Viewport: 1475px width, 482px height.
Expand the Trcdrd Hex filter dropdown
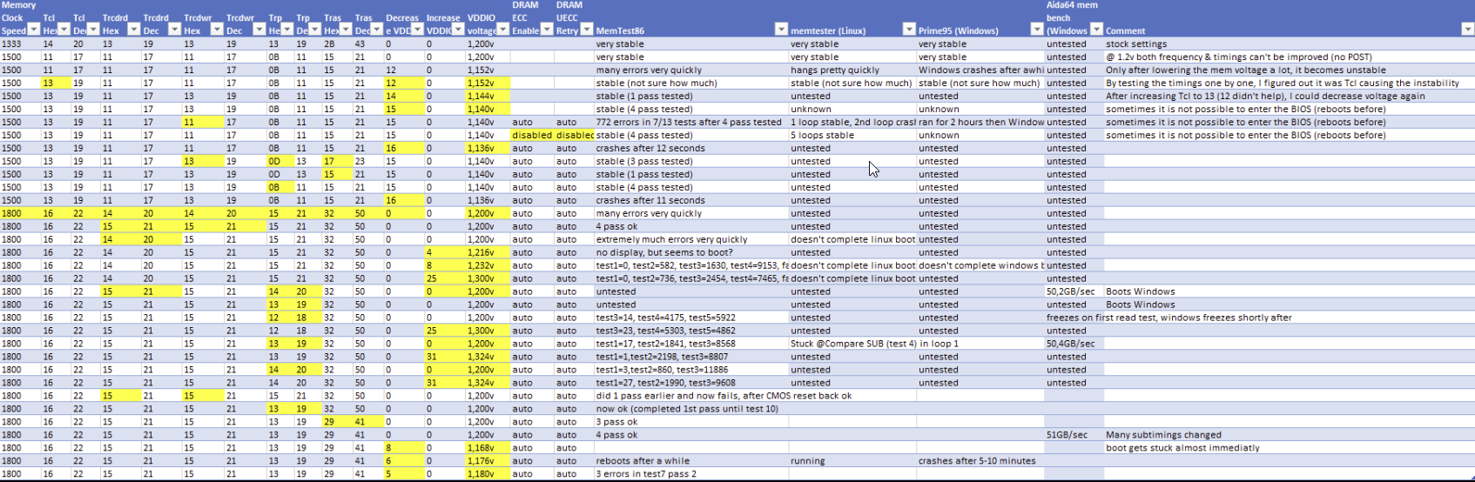[x=133, y=30]
